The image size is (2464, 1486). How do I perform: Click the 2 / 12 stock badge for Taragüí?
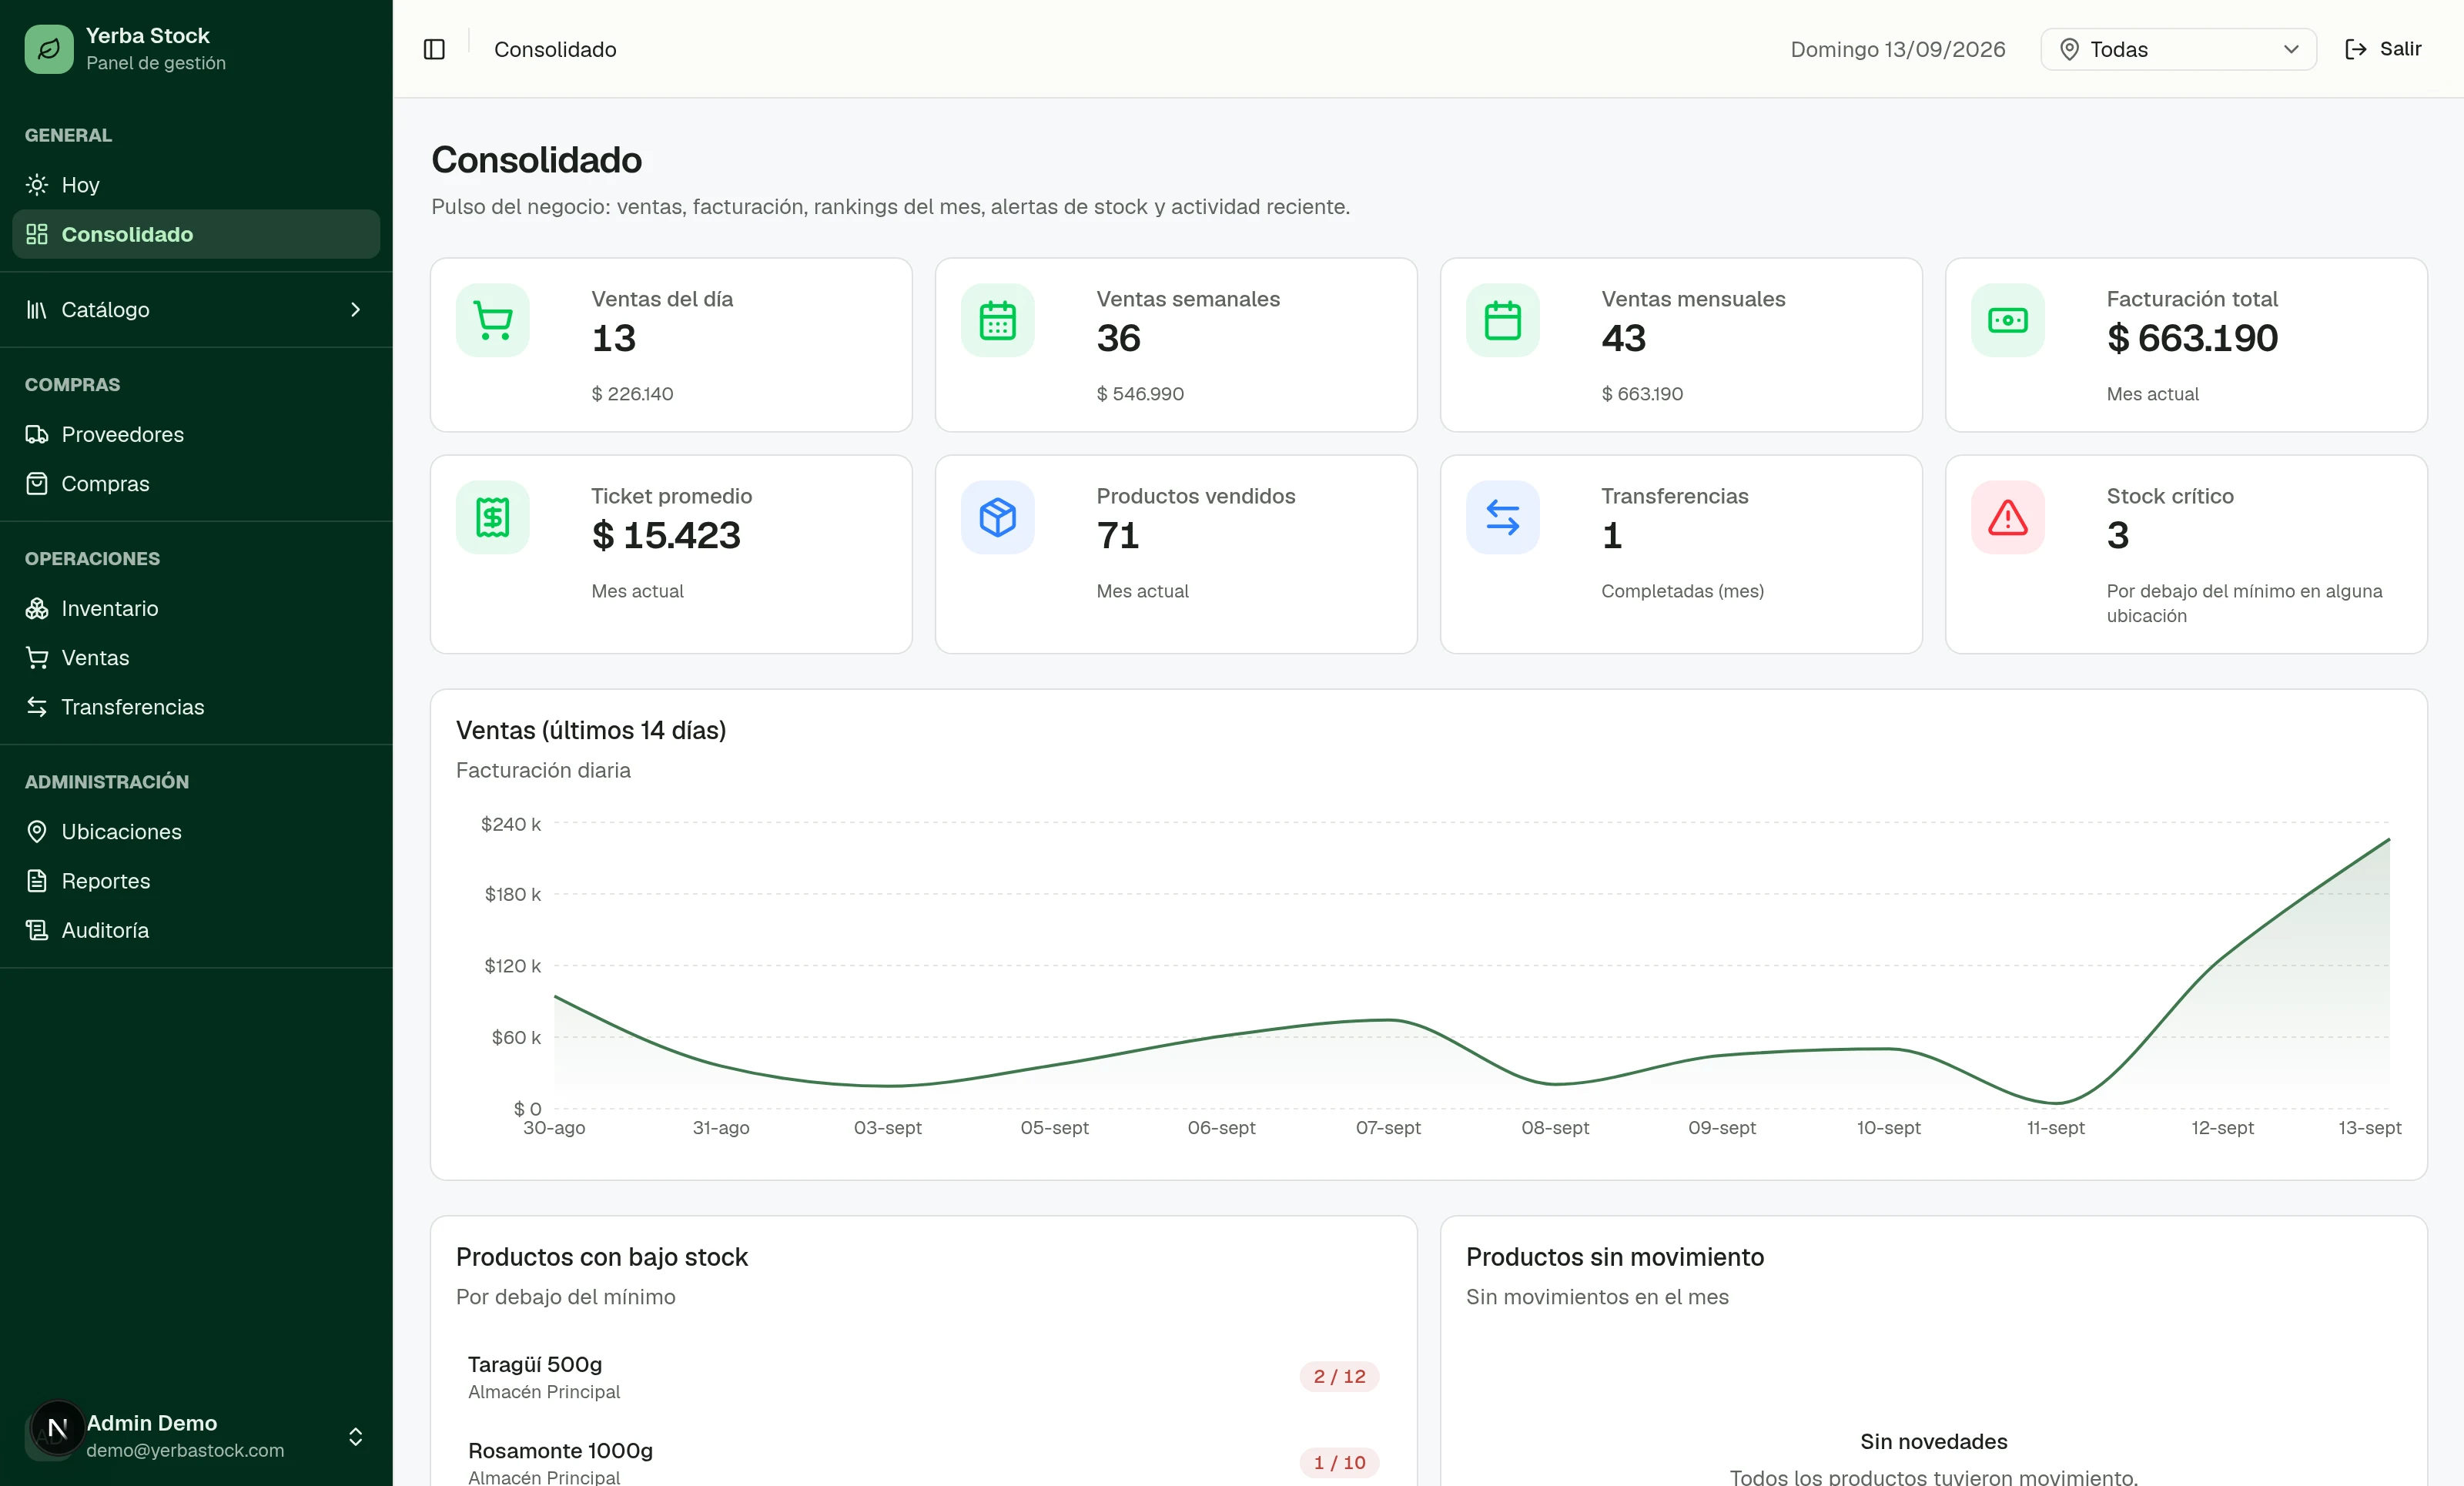(1339, 1376)
